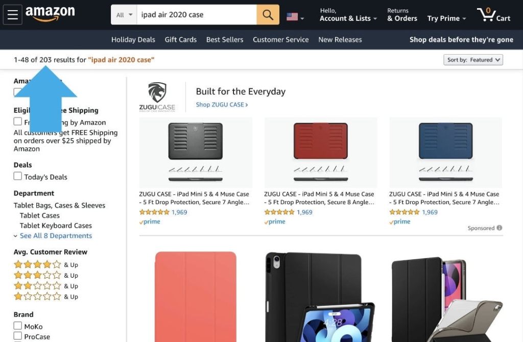The height and width of the screenshot is (342, 523).
Task: Click the search magnifying glass icon
Action: [x=268, y=15]
